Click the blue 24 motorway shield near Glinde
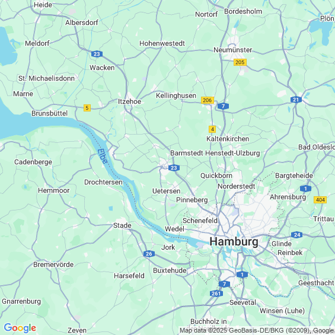The height and width of the screenshot is (335, 335). pos(297,235)
